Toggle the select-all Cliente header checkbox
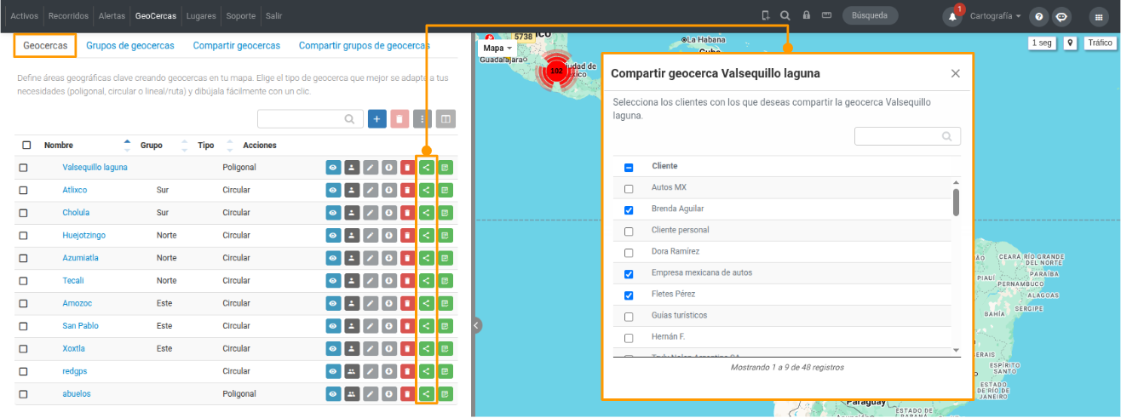1121x418 pixels. tap(629, 167)
